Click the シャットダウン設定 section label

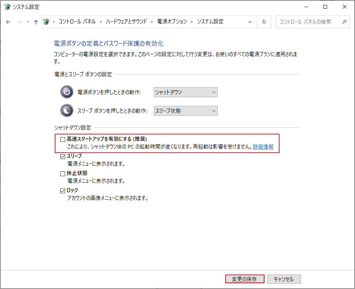(x=73, y=128)
